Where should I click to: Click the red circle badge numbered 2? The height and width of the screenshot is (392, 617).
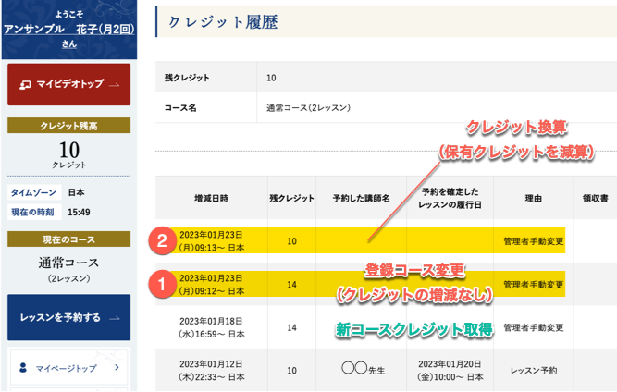(x=162, y=241)
